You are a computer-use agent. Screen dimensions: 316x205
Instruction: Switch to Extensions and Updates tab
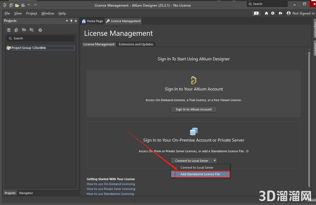136,44
